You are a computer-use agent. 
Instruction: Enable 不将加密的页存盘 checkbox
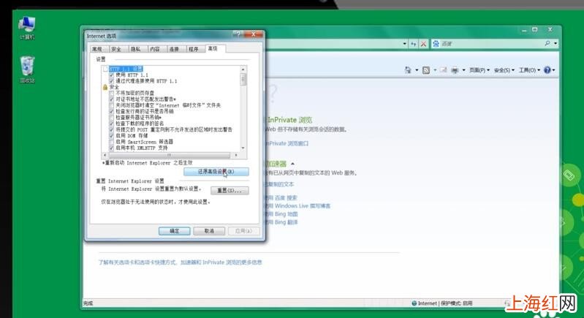coord(111,93)
